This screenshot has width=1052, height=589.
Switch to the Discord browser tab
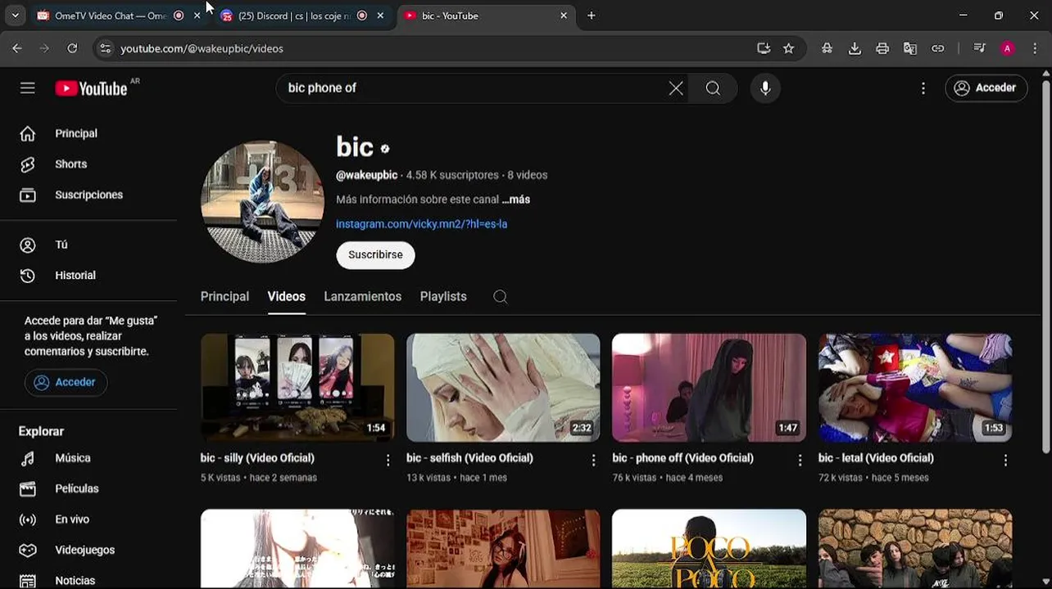(x=293, y=16)
